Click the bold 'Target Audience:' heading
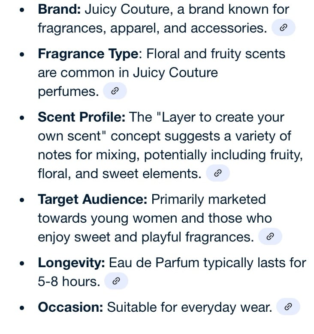The image size is (314, 334). click(93, 200)
